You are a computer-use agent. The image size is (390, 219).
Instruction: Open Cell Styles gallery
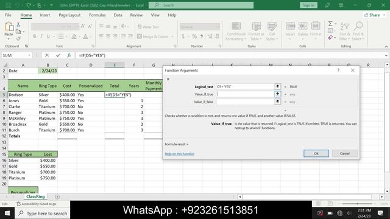(x=272, y=31)
